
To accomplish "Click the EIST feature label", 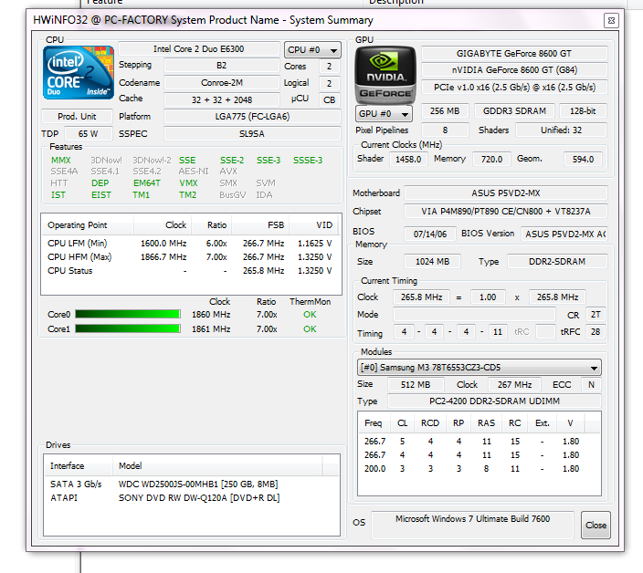I will (100, 195).
